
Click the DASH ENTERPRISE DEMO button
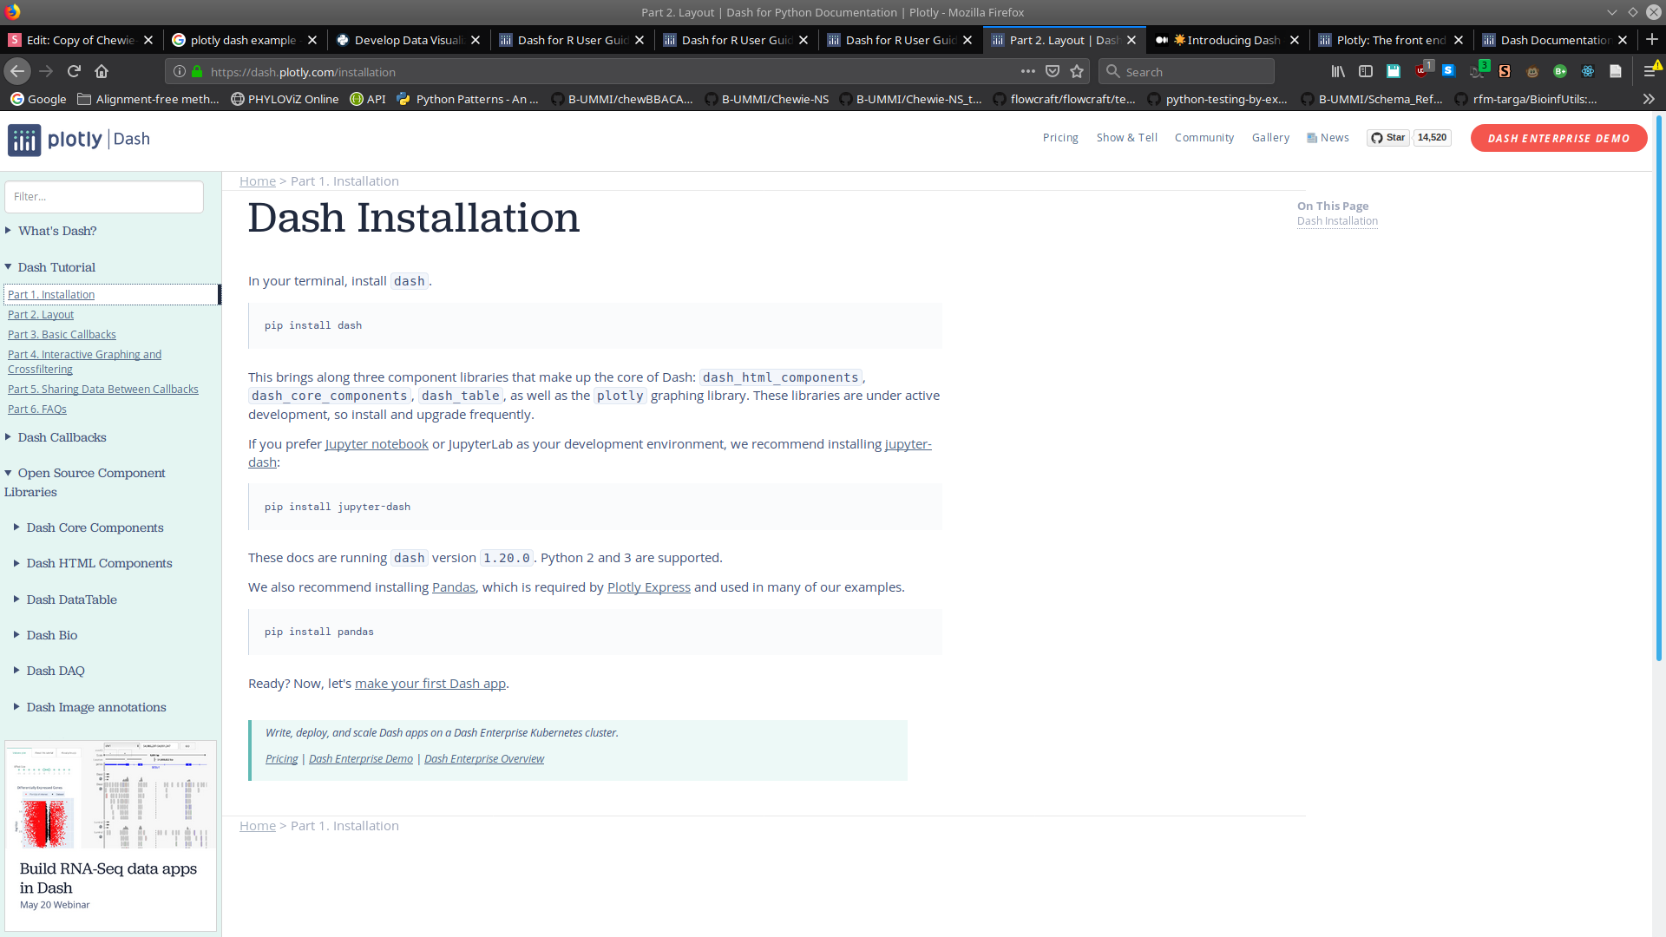coord(1558,139)
